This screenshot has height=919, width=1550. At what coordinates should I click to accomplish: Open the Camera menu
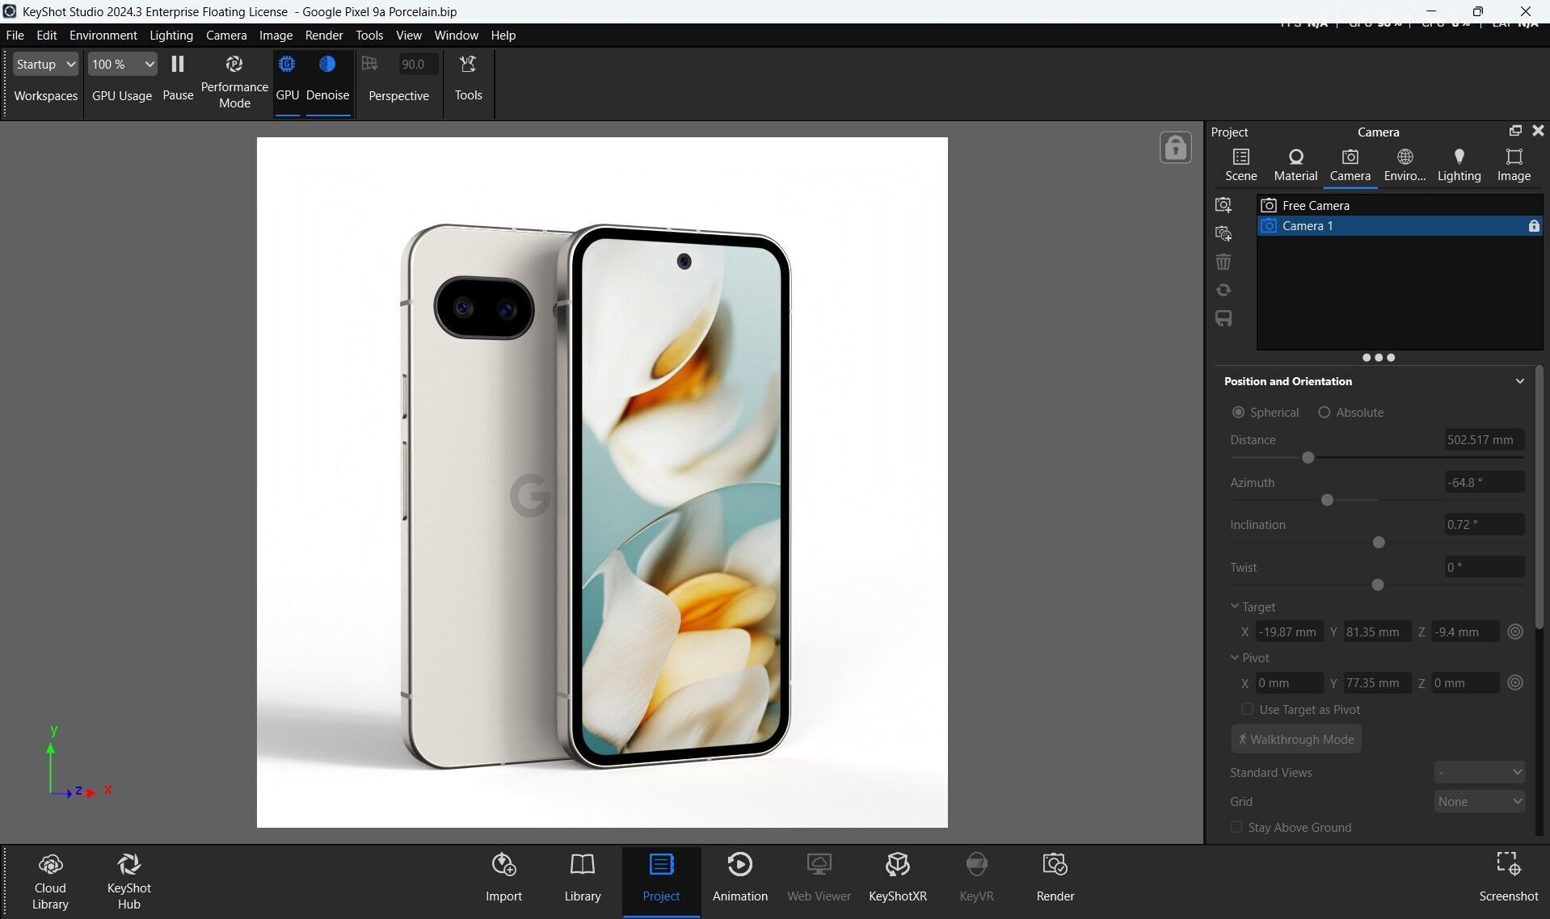[x=226, y=36]
